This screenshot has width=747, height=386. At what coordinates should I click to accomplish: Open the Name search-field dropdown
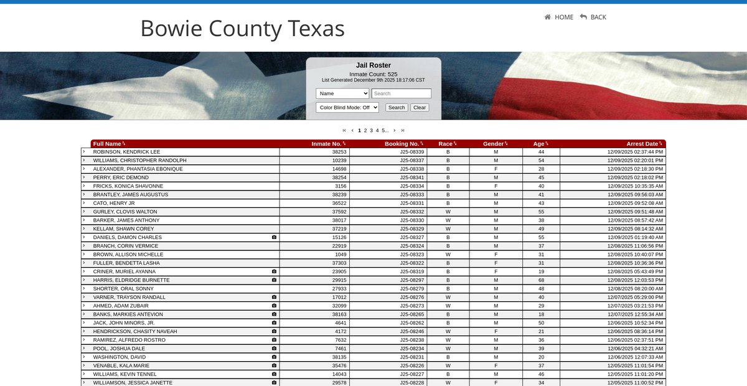tap(342, 93)
